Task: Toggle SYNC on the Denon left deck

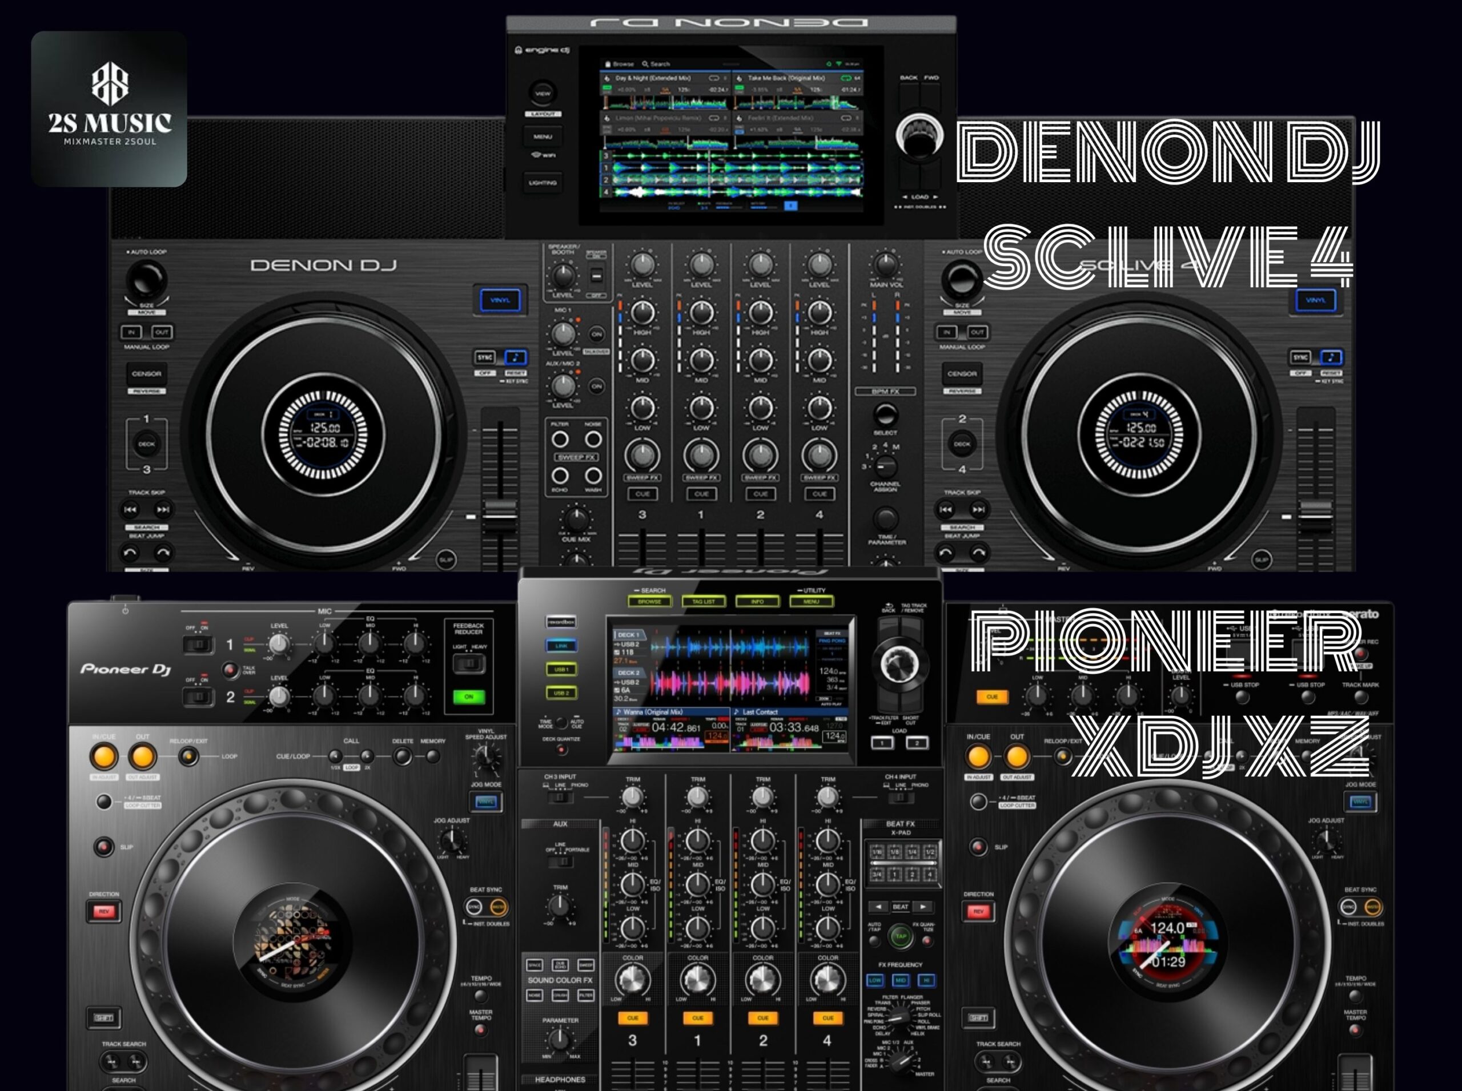Action: point(485,357)
